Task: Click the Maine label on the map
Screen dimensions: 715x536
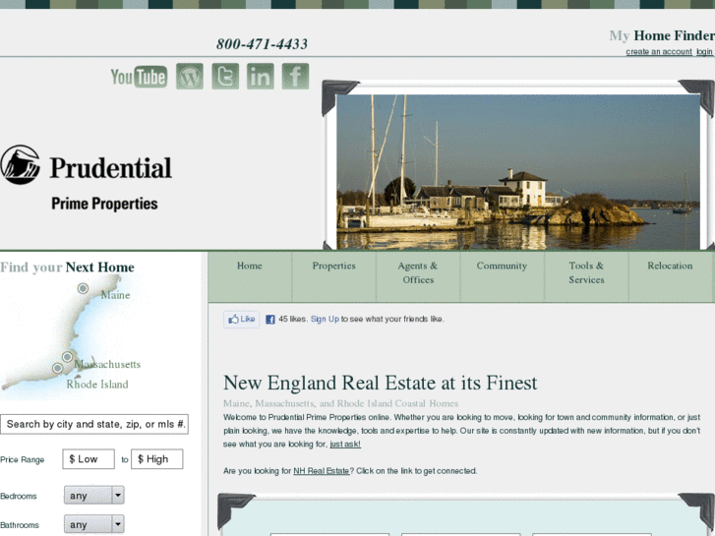Action: [115, 295]
